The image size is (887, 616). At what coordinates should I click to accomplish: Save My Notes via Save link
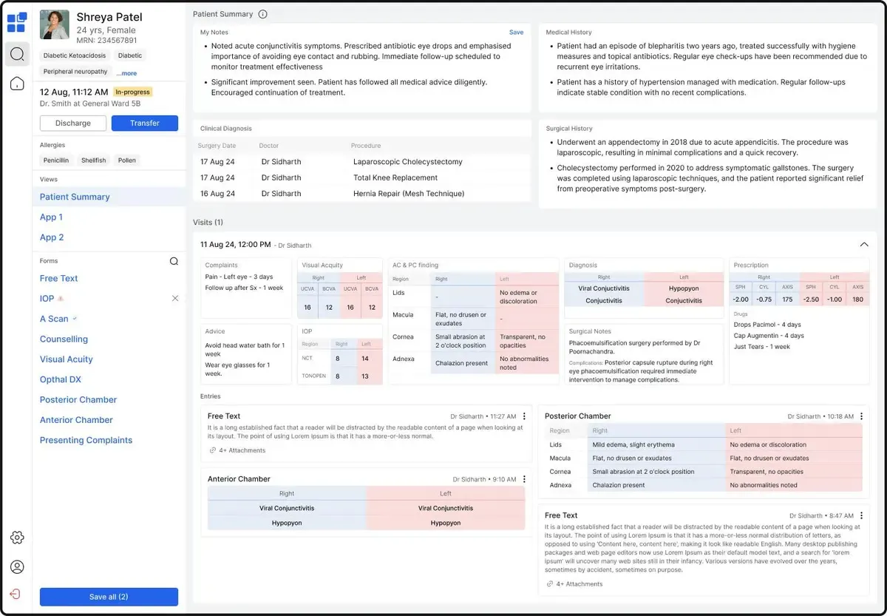click(516, 33)
